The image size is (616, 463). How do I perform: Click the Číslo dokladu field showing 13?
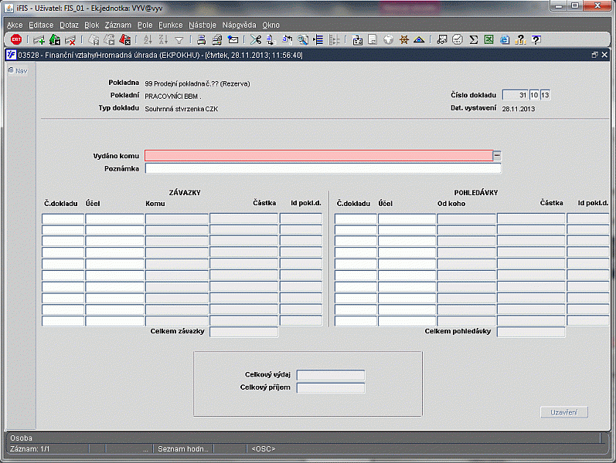point(545,95)
